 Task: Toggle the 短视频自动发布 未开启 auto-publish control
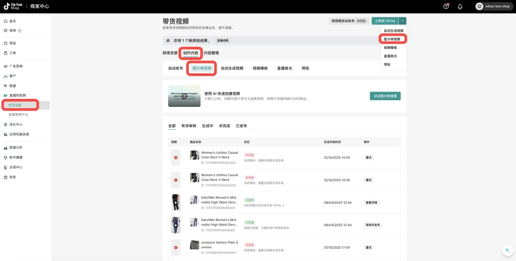tap(349, 21)
